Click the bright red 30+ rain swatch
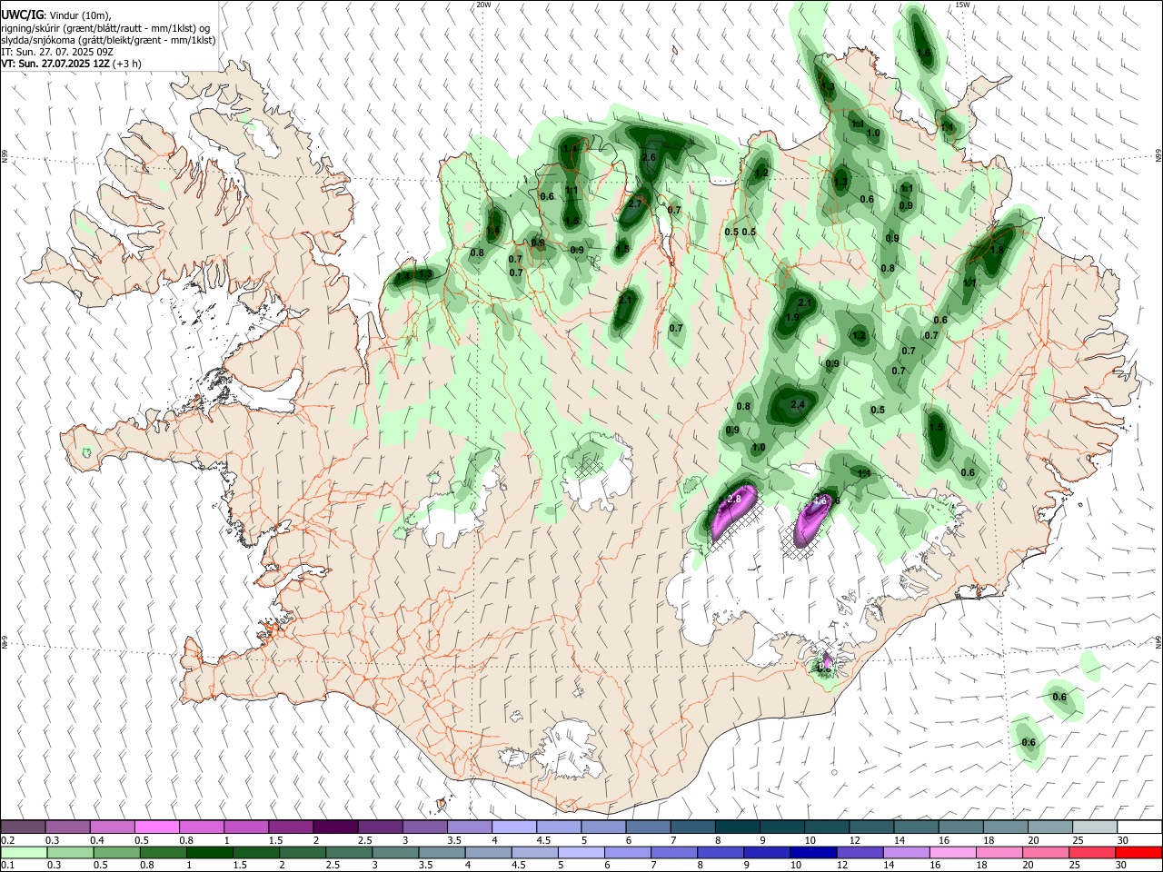 click(x=1138, y=852)
